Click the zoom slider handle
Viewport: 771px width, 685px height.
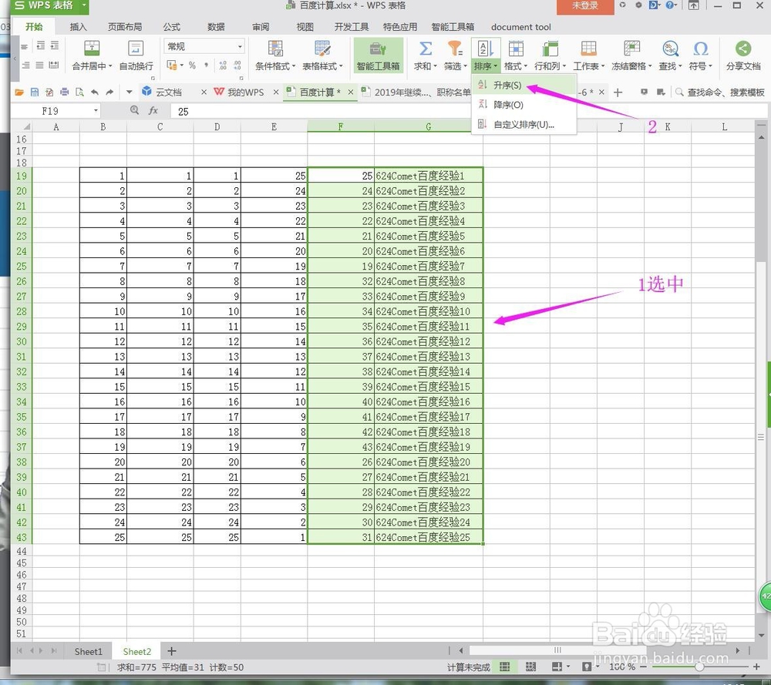click(699, 667)
